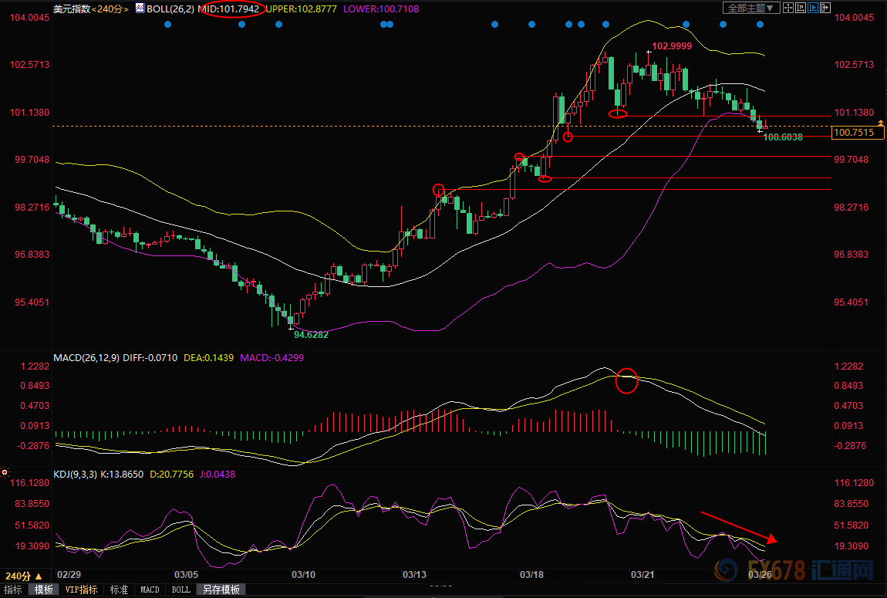Click the orange arrow above price tag 100.7515

pyautogui.click(x=881, y=123)
